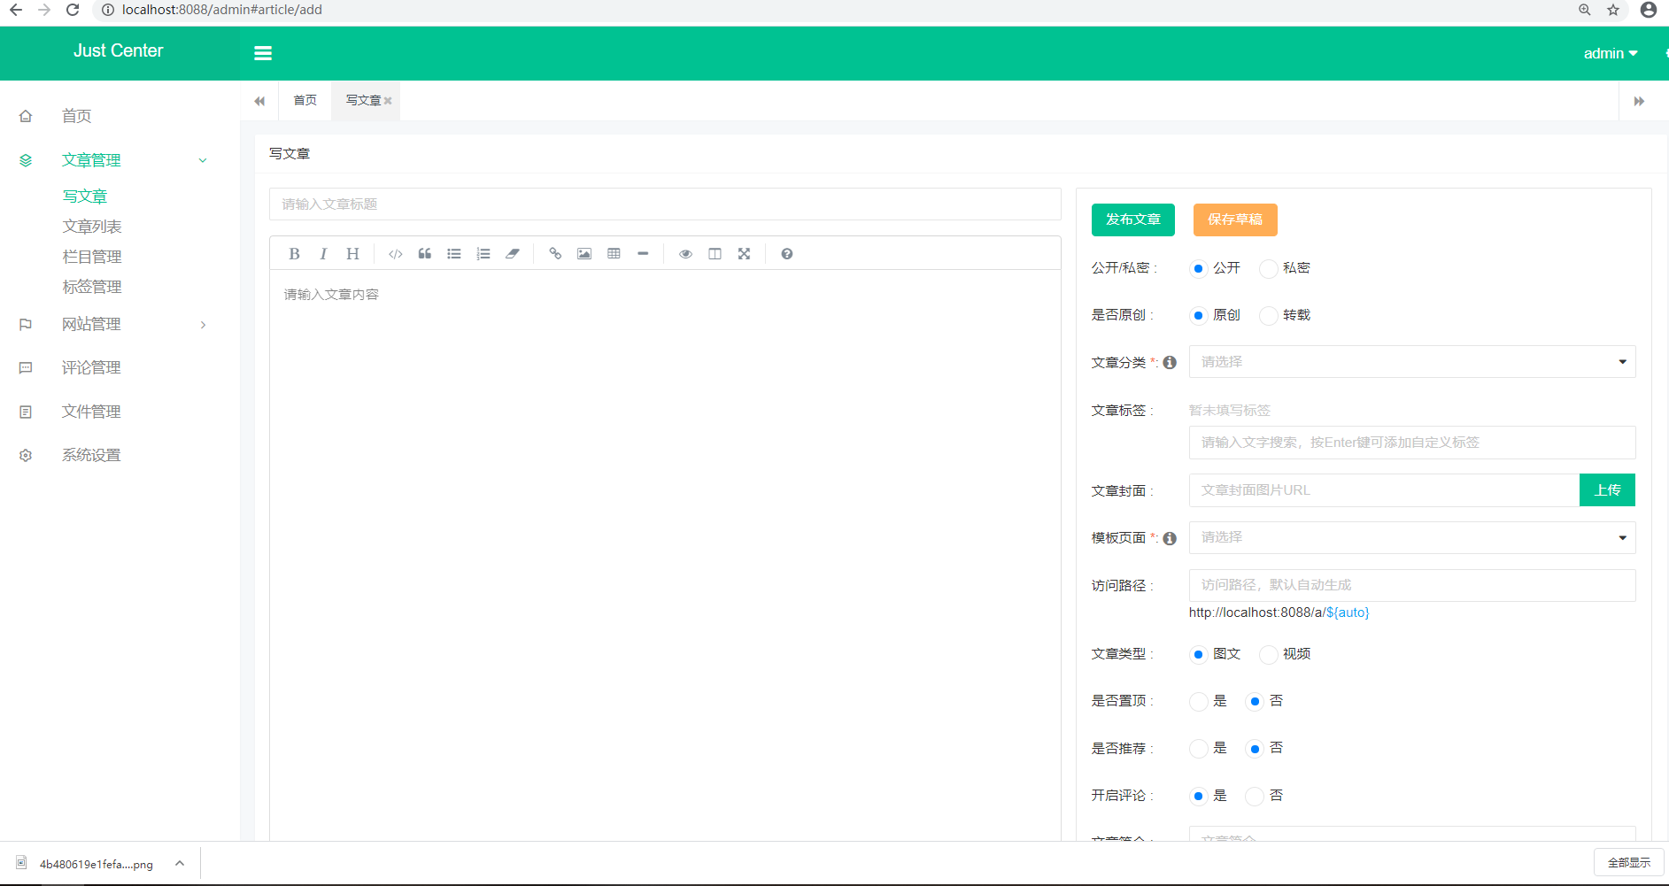Insert an image using the picture icon
The height and width of the screenshot is (886, 1669).
584,254
